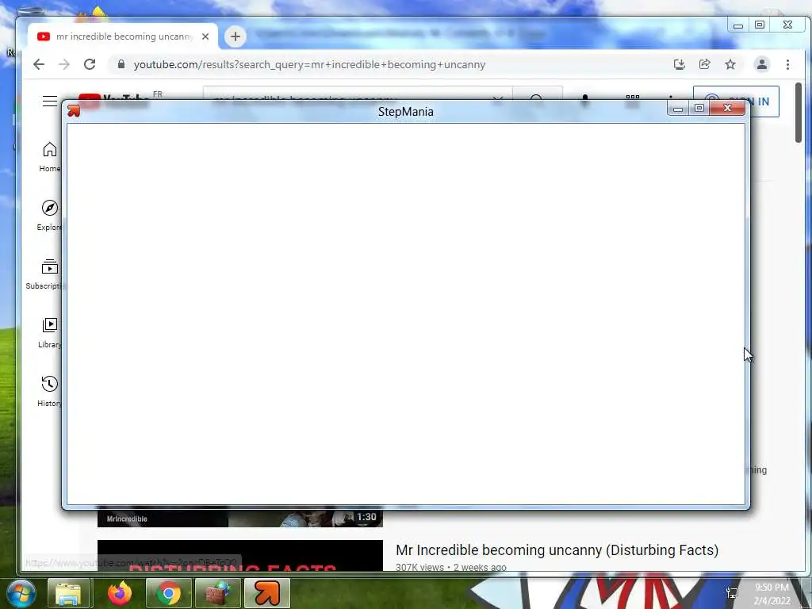Share this page from address bar
The width and height of the screenshot is (812, 609).
click(704, 64)
